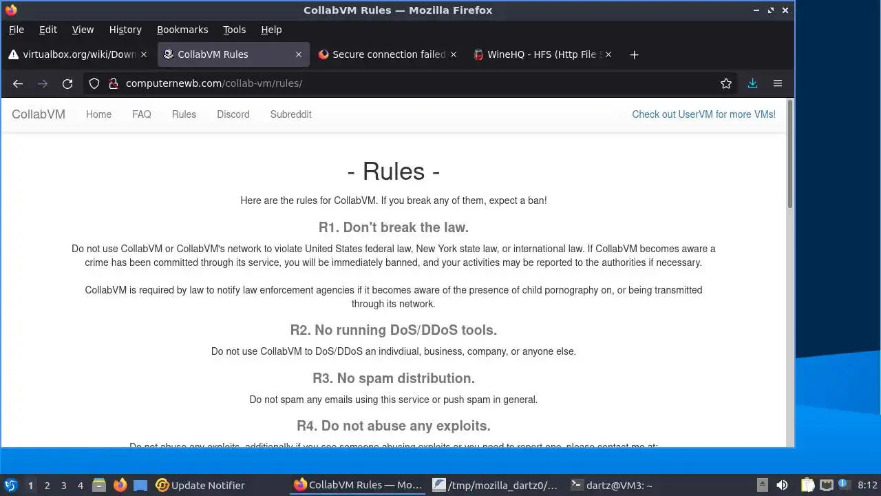Launch file manager from taskbar quicklaunch
881x496 pixels.
(x=99, y=486)
